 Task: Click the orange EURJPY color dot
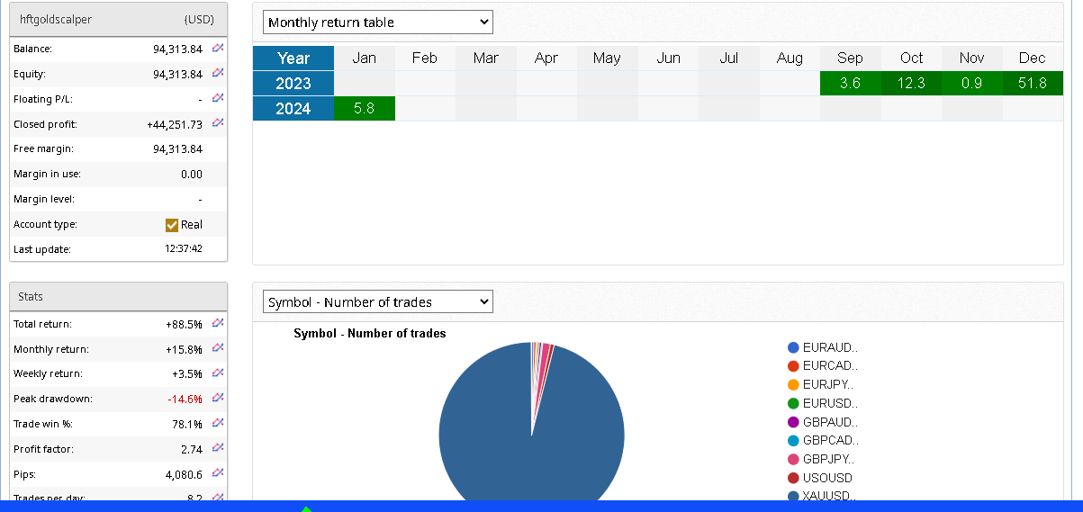[793, 385]
